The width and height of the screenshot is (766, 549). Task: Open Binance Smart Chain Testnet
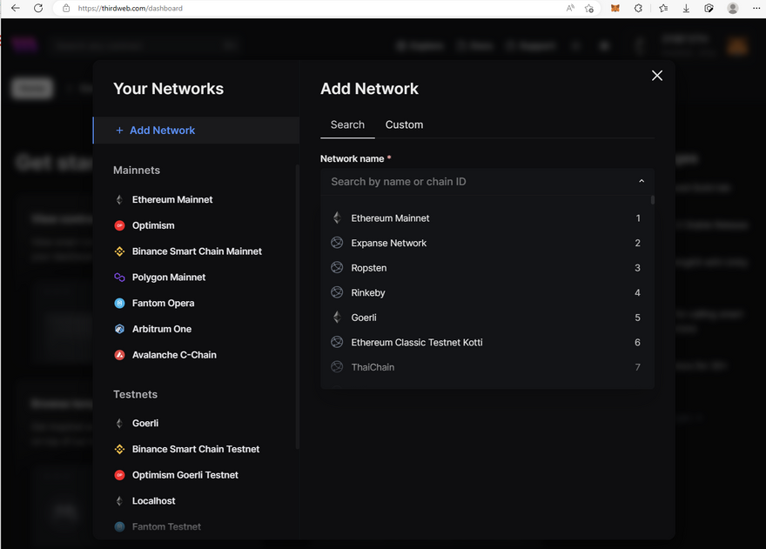194,449
